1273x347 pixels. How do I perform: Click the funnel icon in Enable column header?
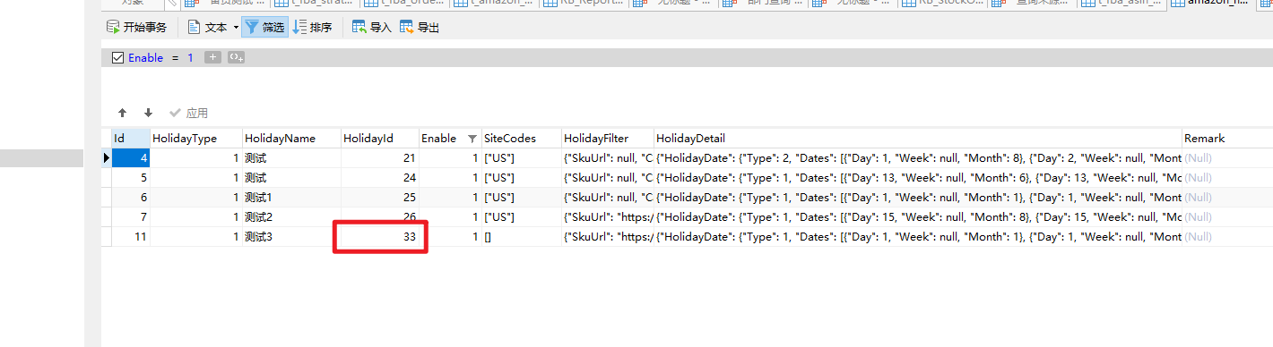(472, 139)
